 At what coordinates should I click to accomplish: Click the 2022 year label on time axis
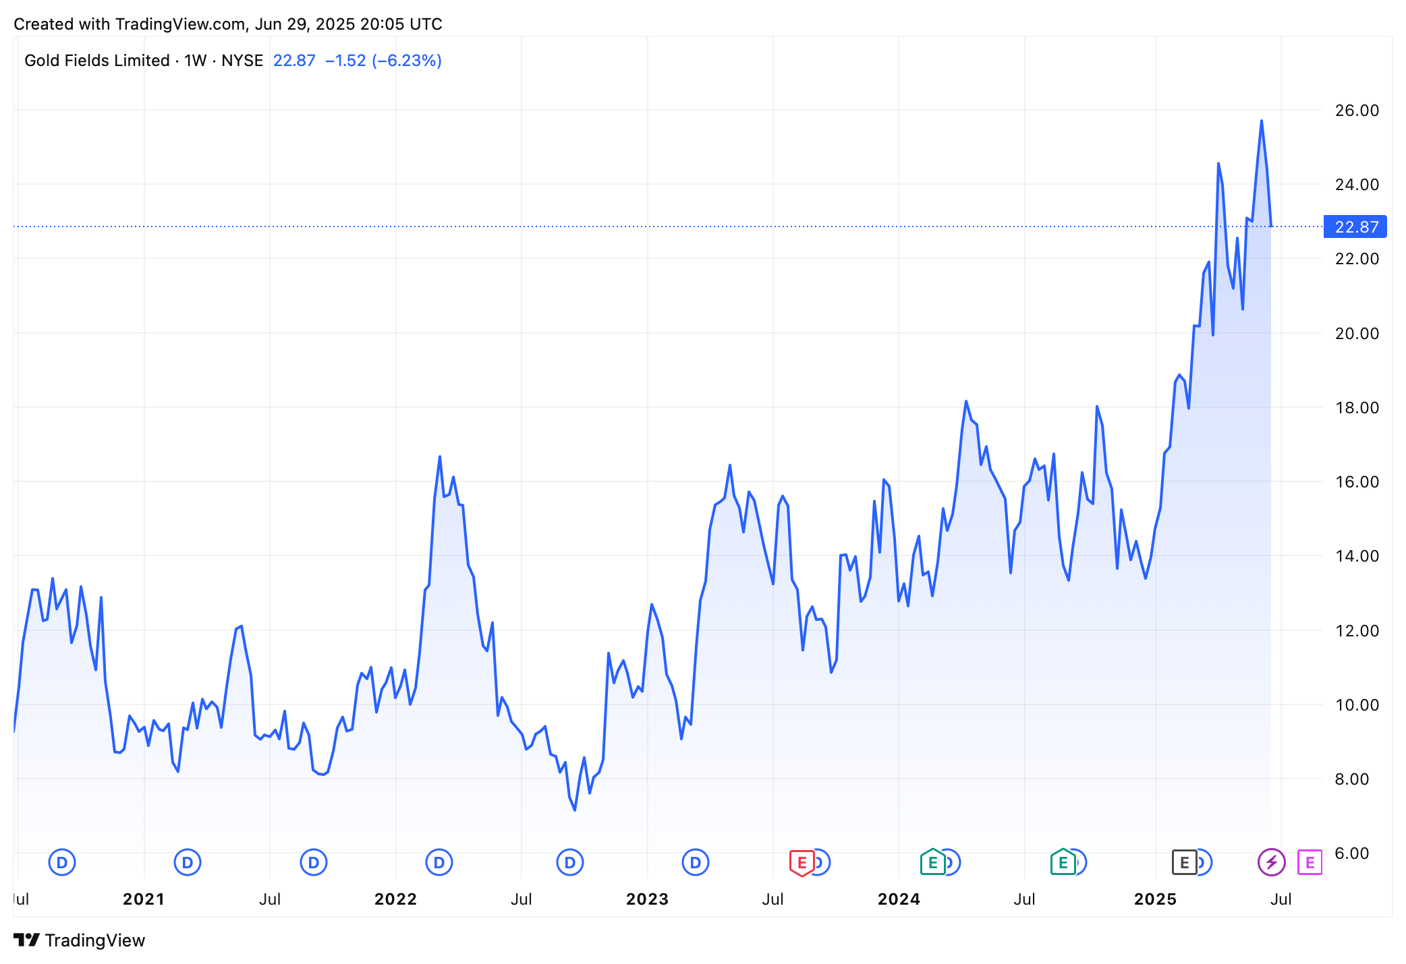[395, 899]
